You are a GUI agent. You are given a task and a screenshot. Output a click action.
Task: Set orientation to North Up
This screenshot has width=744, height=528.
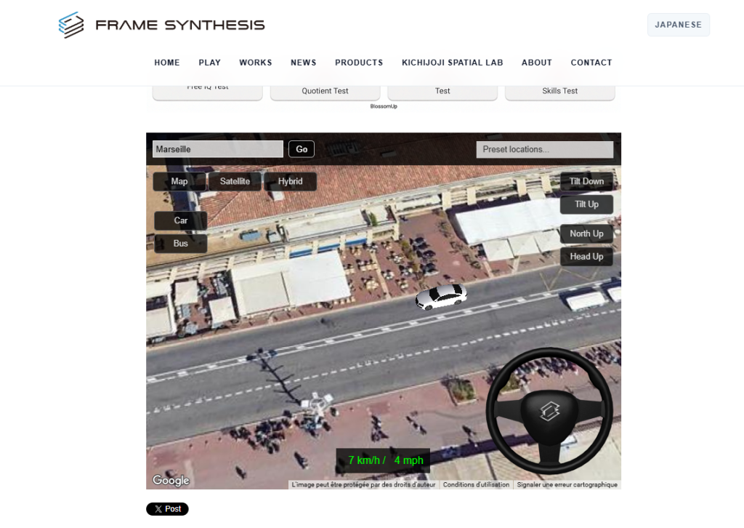(x=586, y=233)
